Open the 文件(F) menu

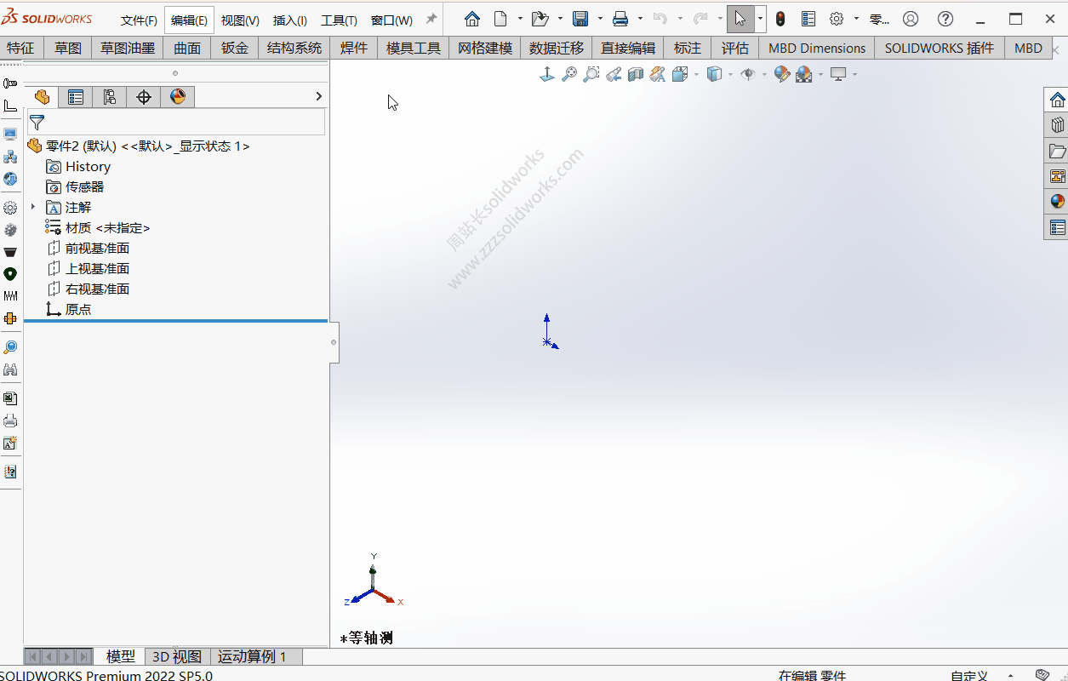pos(139,20)
